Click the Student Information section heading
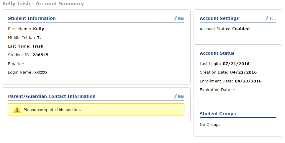This screenshot has height=143, width=285. click(x=32, y=18)
